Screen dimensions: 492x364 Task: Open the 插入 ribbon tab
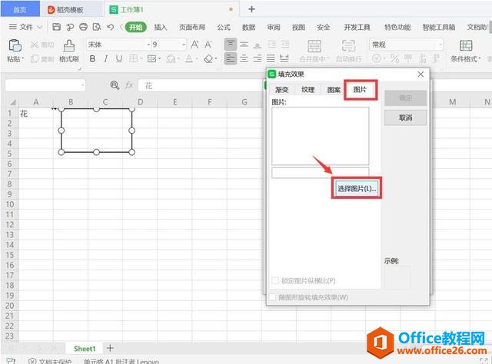tap(161, 28)
